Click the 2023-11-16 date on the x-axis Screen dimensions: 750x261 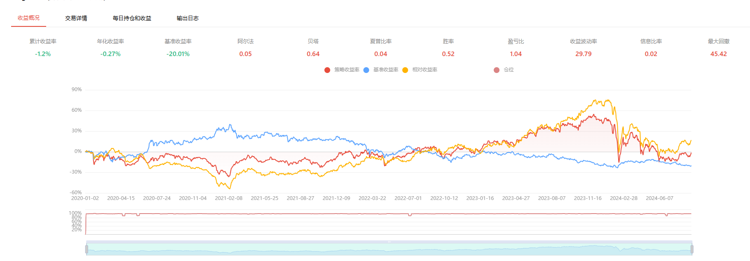point(588,198)
